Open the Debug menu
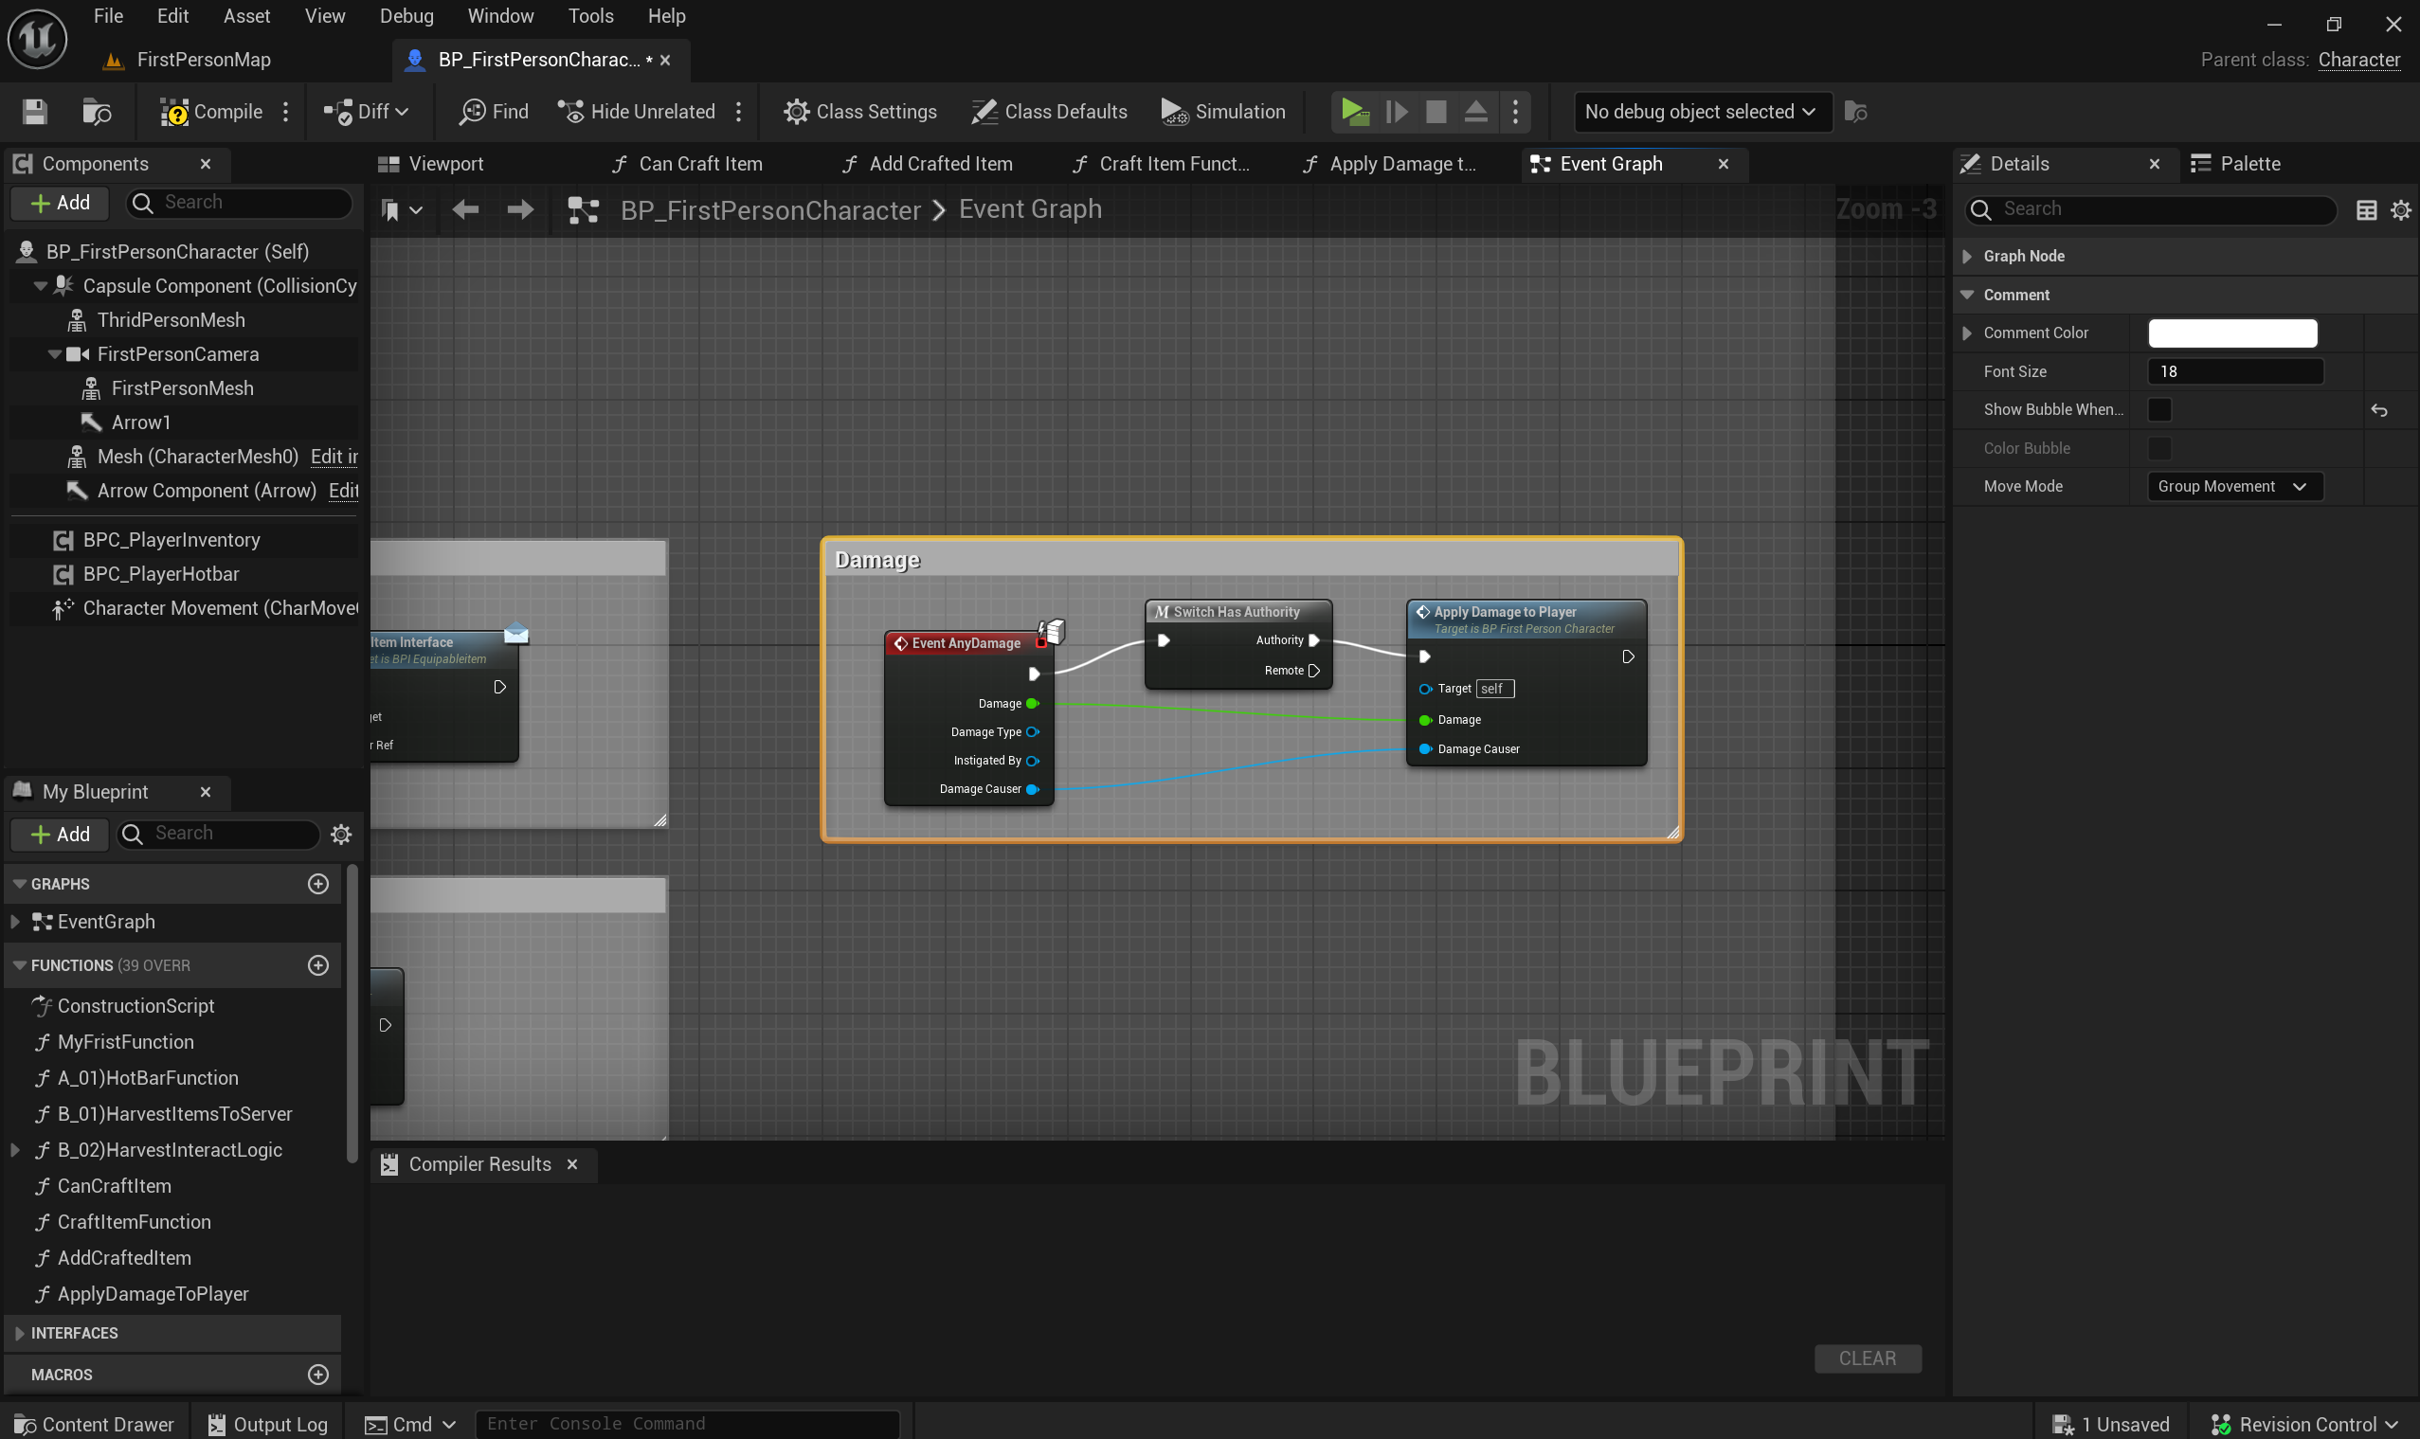The width and height of the screenshot is (2420, 1439). click(x=406, y=15)
